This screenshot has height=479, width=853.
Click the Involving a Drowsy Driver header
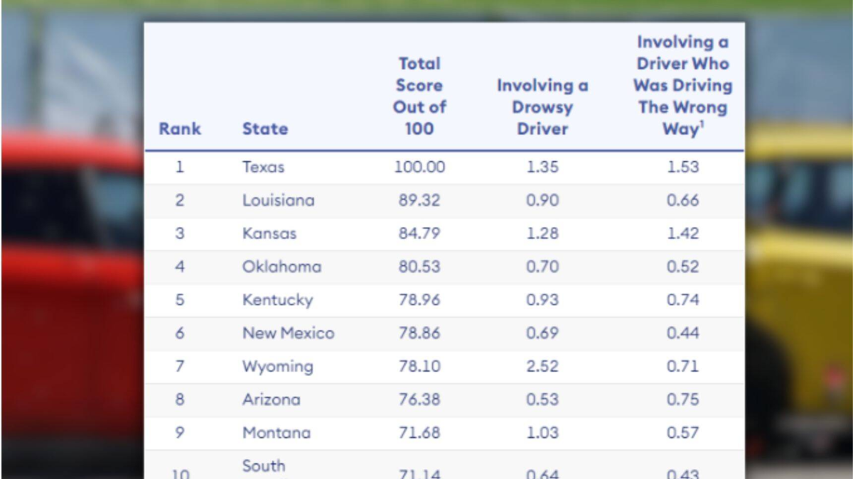pyautogui.click(x=542, y=107)
